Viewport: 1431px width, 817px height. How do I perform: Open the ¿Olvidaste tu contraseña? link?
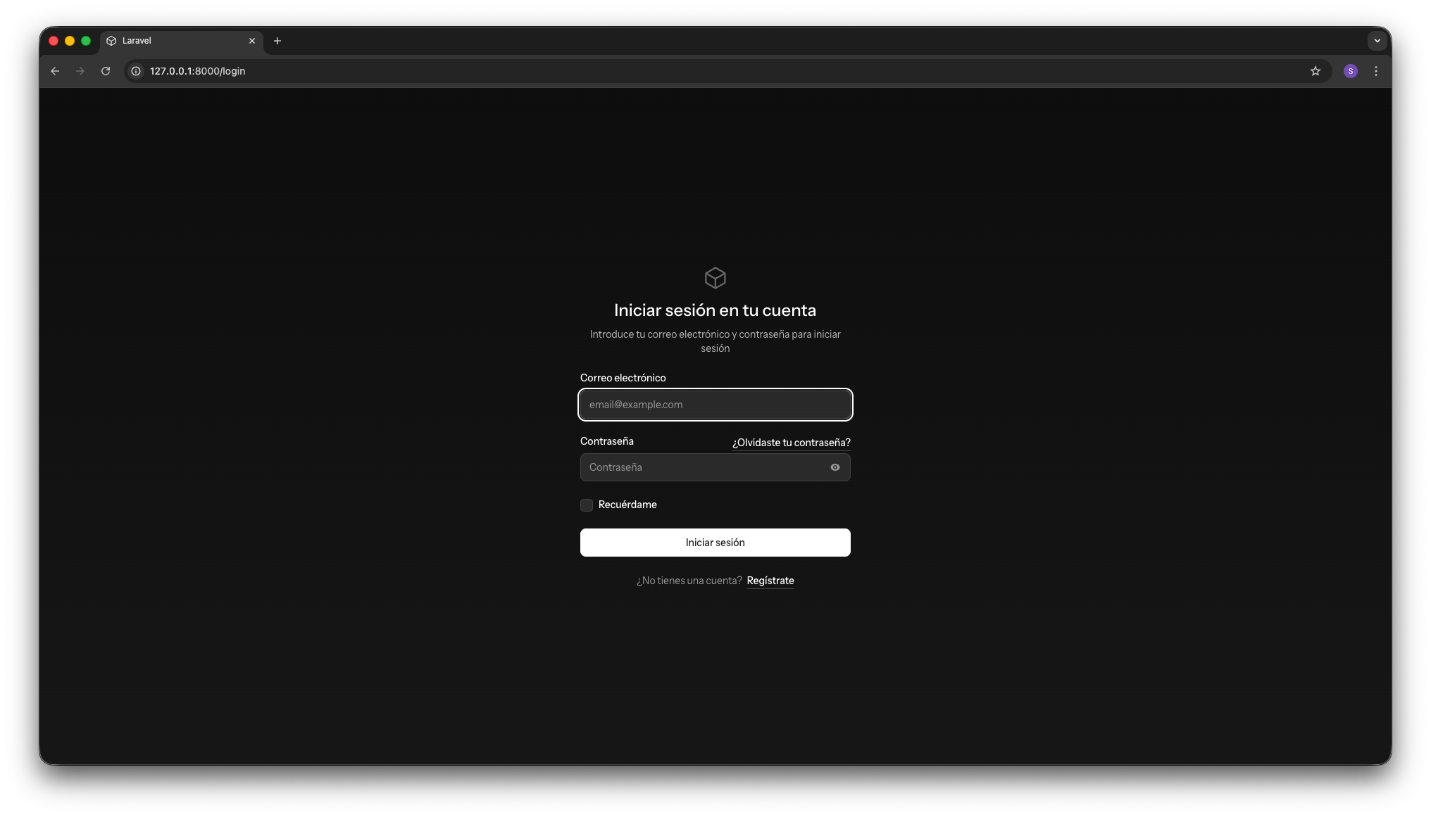point(790,443)
